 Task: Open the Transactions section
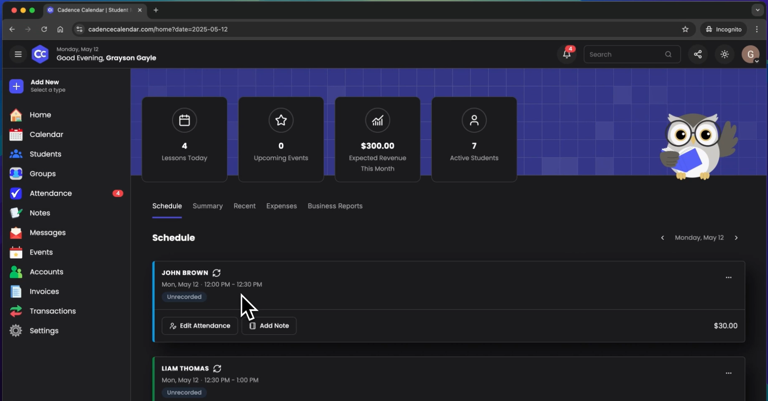pos(52,311)
